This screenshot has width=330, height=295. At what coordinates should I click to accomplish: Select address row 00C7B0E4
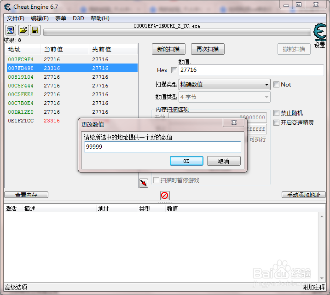[x=72, y=103]
